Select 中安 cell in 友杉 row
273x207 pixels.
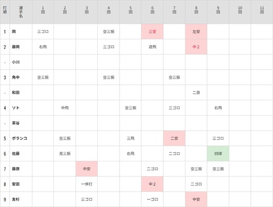(x=196, y=200)
